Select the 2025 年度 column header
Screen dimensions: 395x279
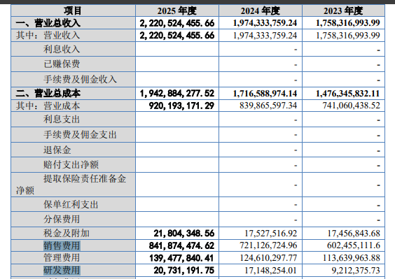[x=177, y=10]
